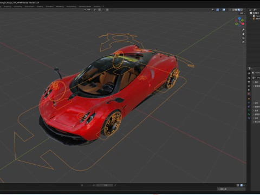Open the overlays settings dropdown arrow
Image resolution: width=260 pixels, height=195 pixels.
(x=226, y=10)
